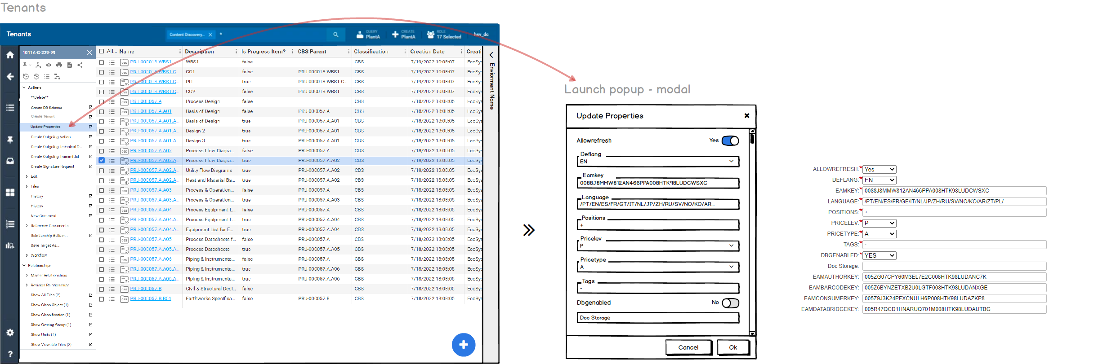Check the row for description Process Design
The height and width of the screenshot is (364, 1112).
coord(102,102)
